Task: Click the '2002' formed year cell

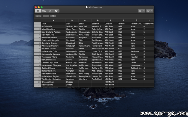Action: coord(124,49)
